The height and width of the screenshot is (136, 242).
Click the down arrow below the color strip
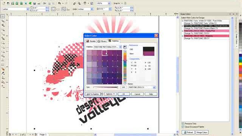tap(125, 83)
